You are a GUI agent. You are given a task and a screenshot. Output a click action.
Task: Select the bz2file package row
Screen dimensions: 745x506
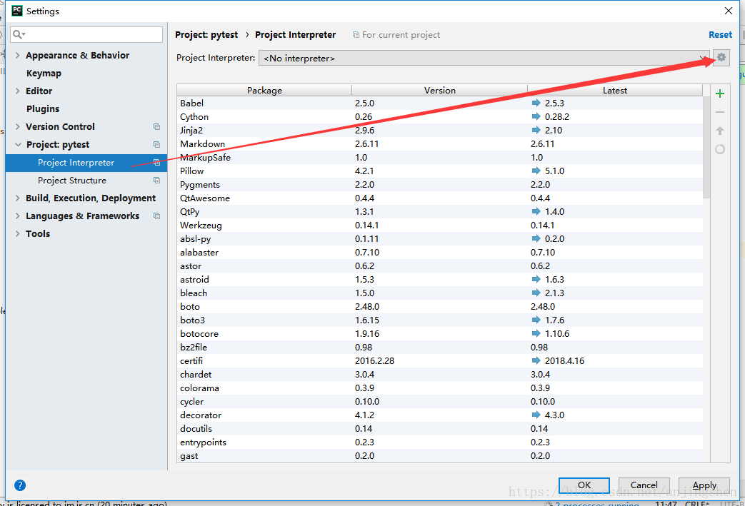pyautogui.click(x=440, y=347)
